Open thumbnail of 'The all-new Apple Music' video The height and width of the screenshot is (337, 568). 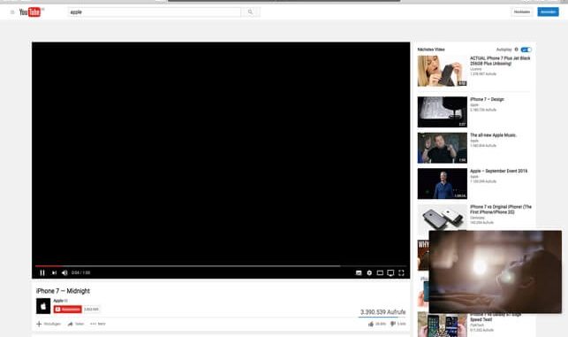(443, 148)
